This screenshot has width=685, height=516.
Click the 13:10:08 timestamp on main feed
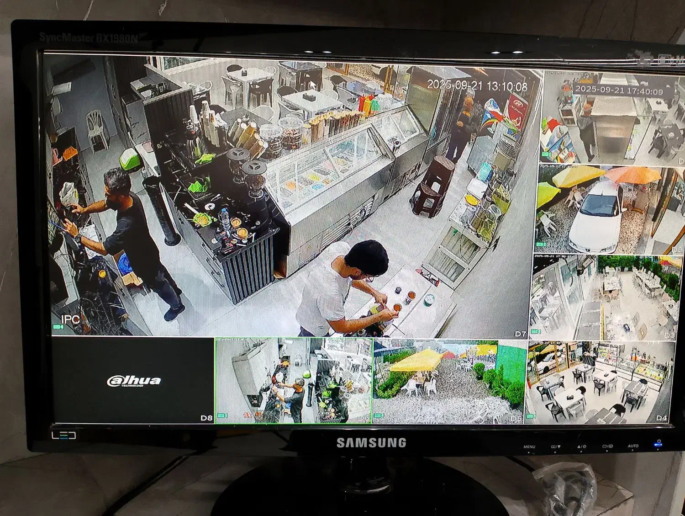pos(477,86)
